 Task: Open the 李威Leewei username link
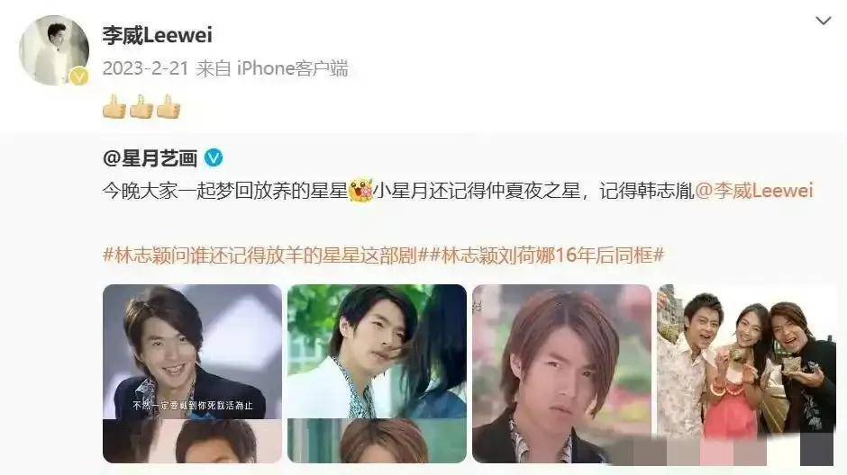point(157,36)
